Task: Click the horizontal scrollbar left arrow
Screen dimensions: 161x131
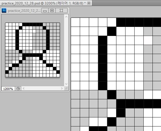Action: tap(24, 89)
